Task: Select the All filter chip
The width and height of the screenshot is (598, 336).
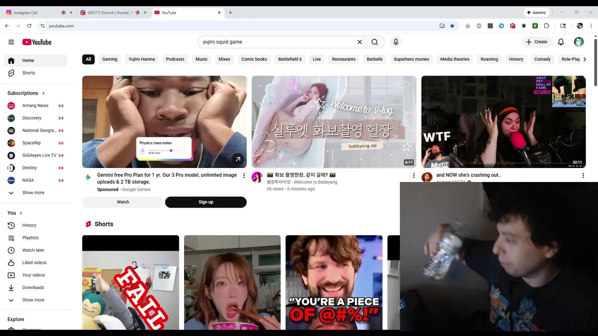Action: [88, 59]
